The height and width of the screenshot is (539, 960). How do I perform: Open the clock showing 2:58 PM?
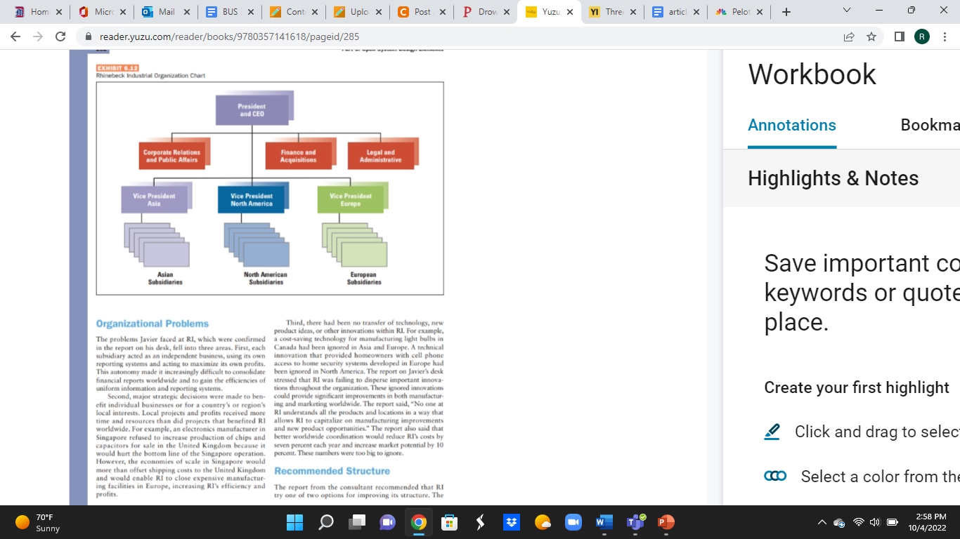tap(926, 522)
